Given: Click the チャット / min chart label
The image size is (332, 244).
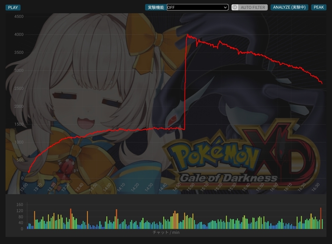Looking at the screenshot, I should pyautogui.click(x=166, y=233).
